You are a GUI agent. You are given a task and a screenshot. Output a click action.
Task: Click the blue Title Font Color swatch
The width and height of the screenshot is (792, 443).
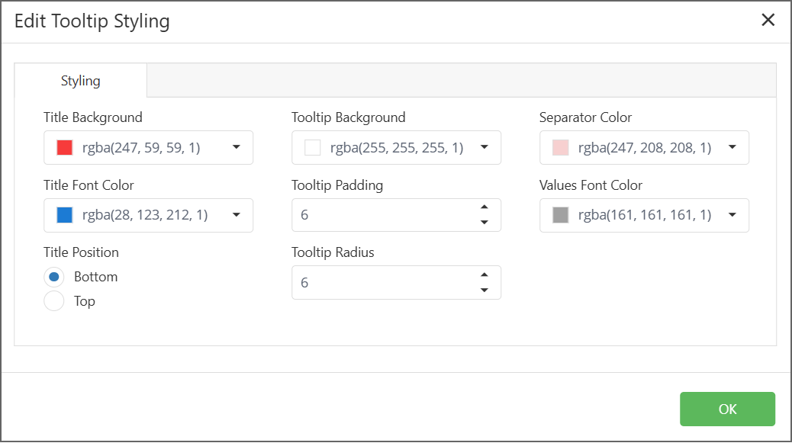tap(65, 215)
